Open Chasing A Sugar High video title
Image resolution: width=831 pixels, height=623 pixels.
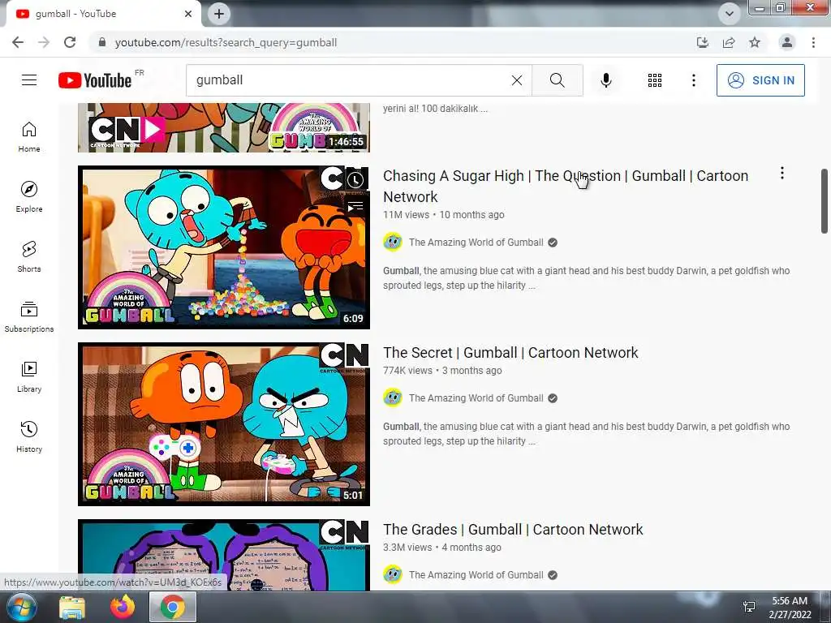(566, 186)
